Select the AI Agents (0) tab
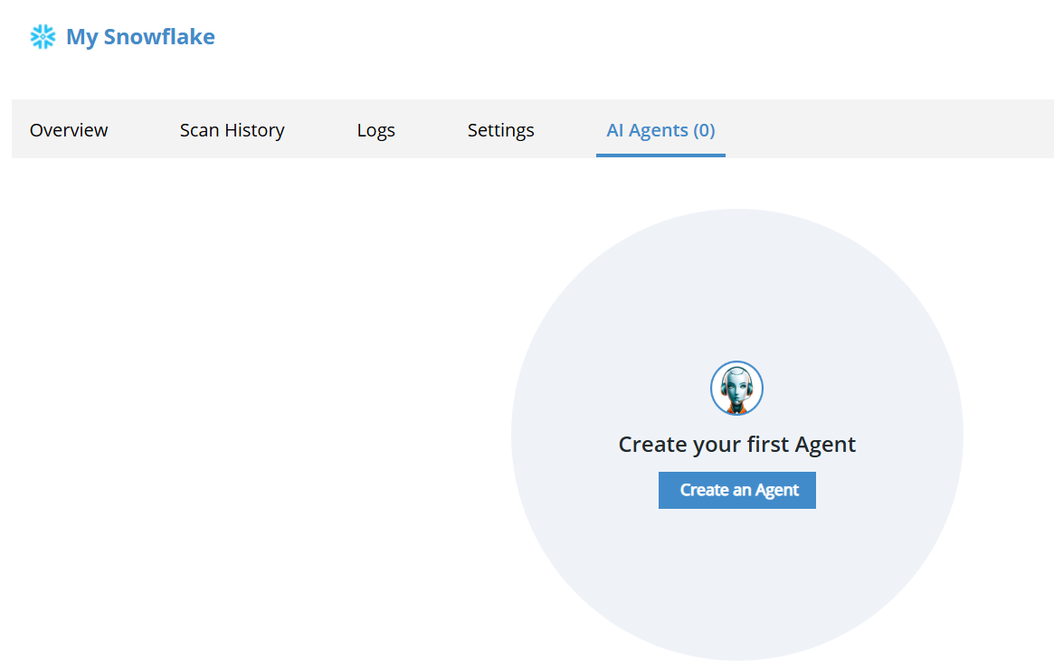The width and height of the screenshot is (1054, 667). (x=660, y=129)
